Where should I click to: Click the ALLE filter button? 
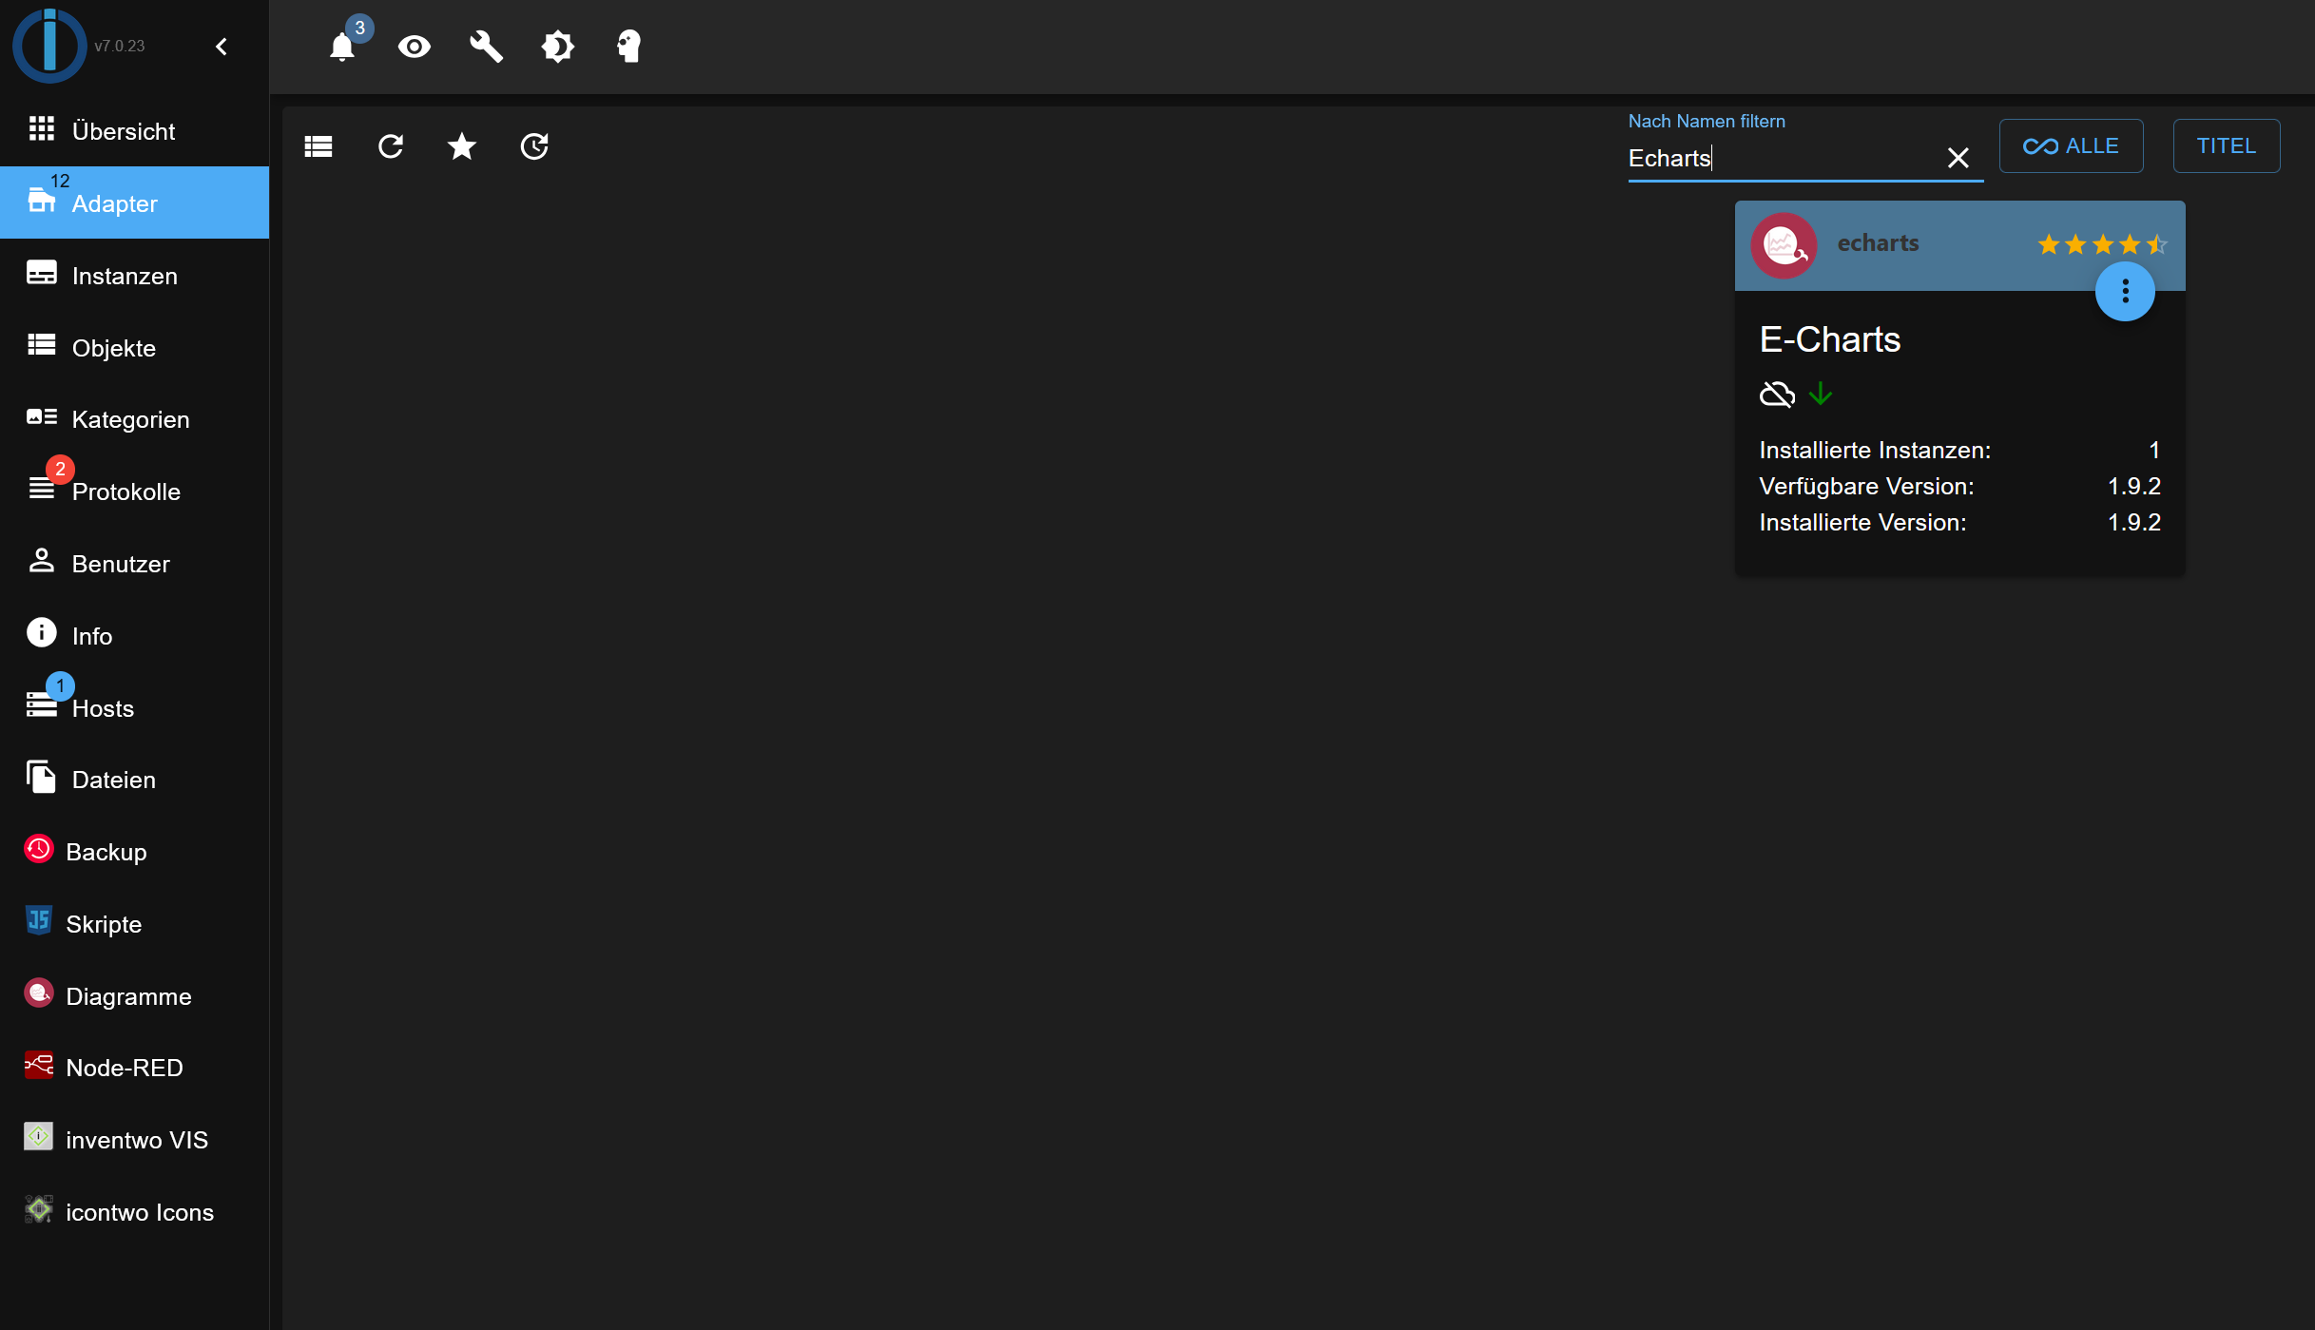(2071, 146)
